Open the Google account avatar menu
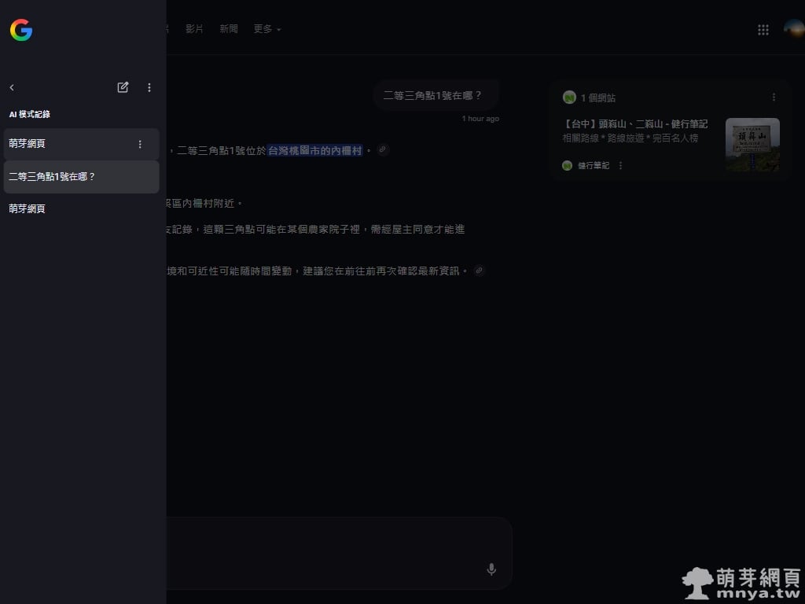805x604 pixels. (793, 30)
